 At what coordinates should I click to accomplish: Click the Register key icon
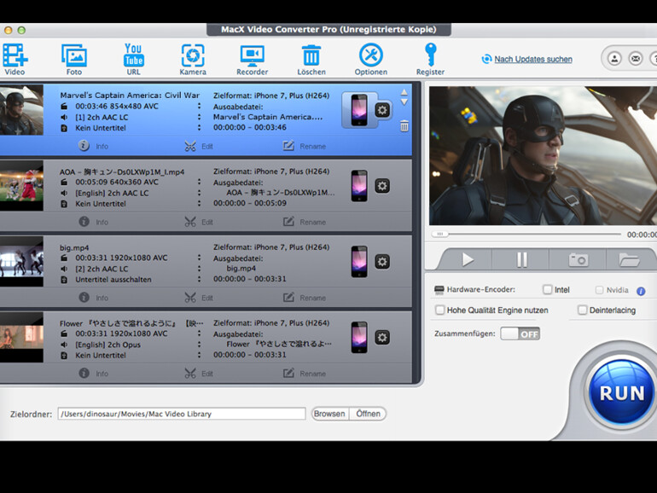pos(430,55)
